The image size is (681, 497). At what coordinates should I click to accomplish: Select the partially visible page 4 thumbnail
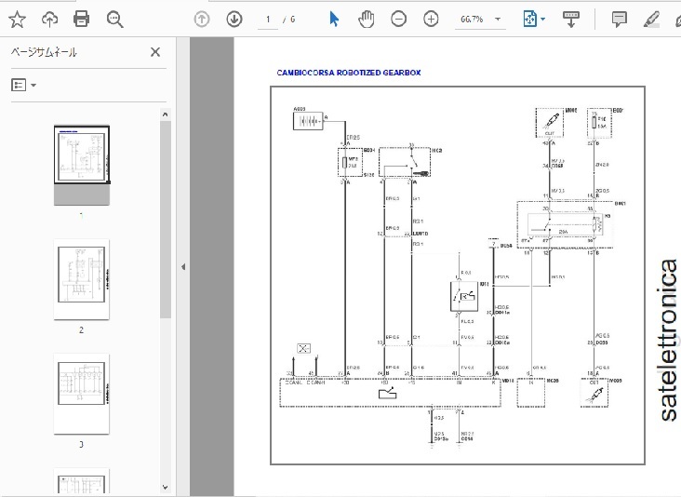point(82,481)
